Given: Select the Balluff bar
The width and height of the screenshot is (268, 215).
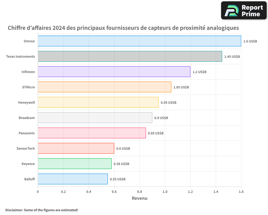Looking at the screenshot, I should coord(73,179).
